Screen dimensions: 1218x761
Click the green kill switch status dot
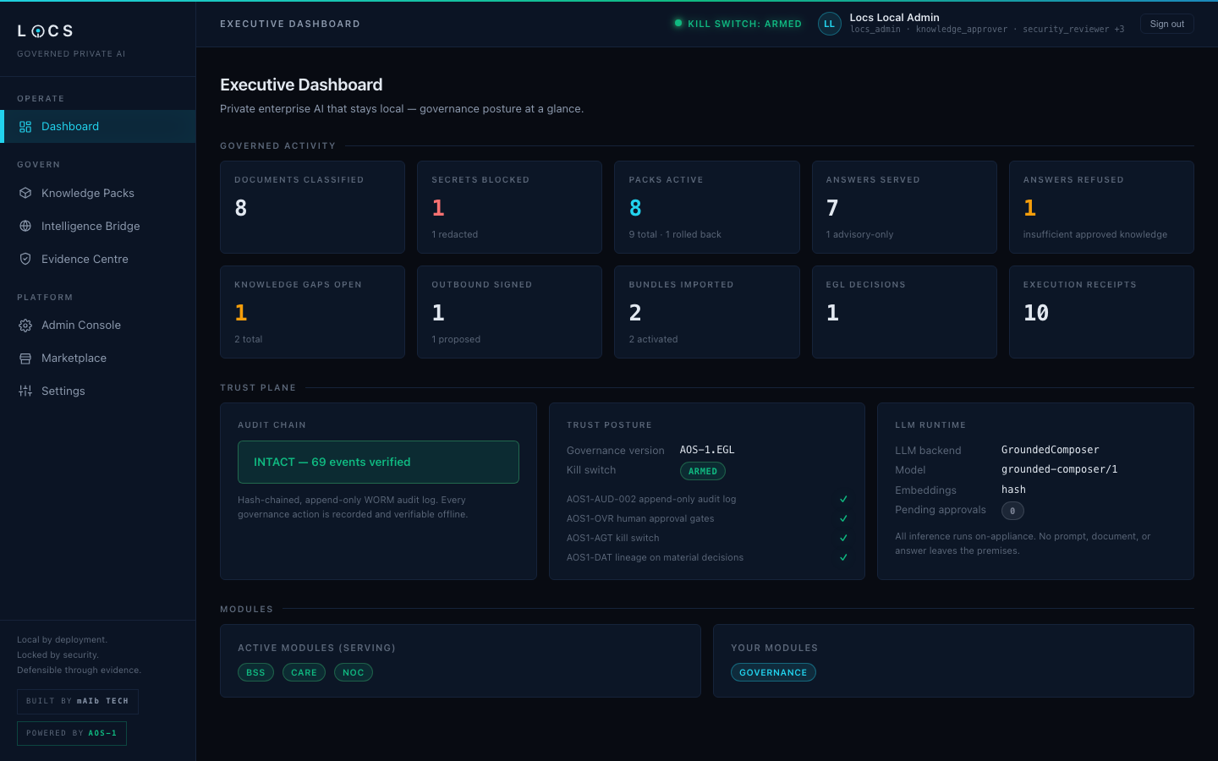(678, 23)
